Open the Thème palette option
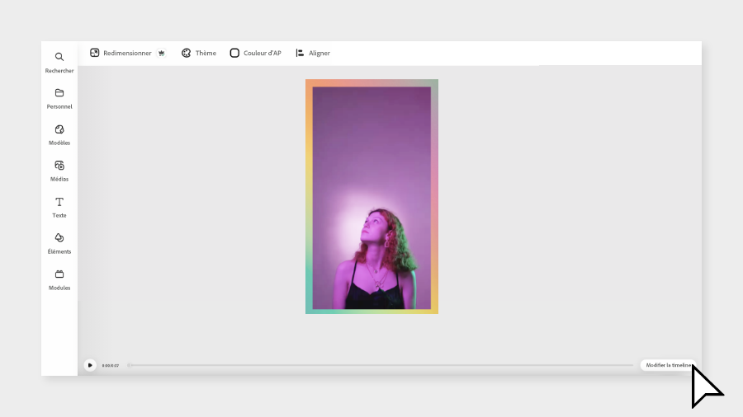The image size is (743, 417). (199, 53)
